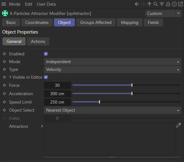184x162 pixels.
Task: Expand the Attractors list chevron
Action: click(42, 126)
